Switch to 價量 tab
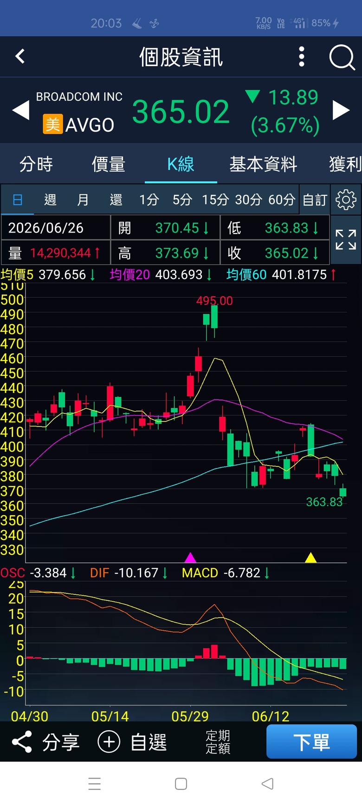Viewport: 362px width, 806px height. click(x=109, y=164)
